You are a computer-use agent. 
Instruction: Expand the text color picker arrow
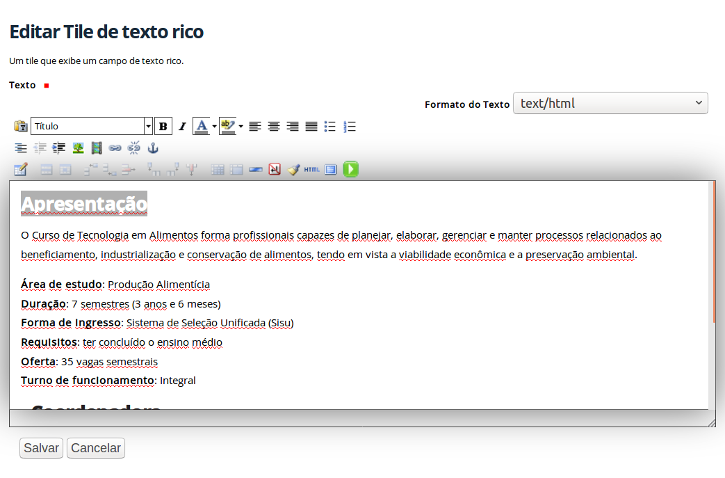214,126
